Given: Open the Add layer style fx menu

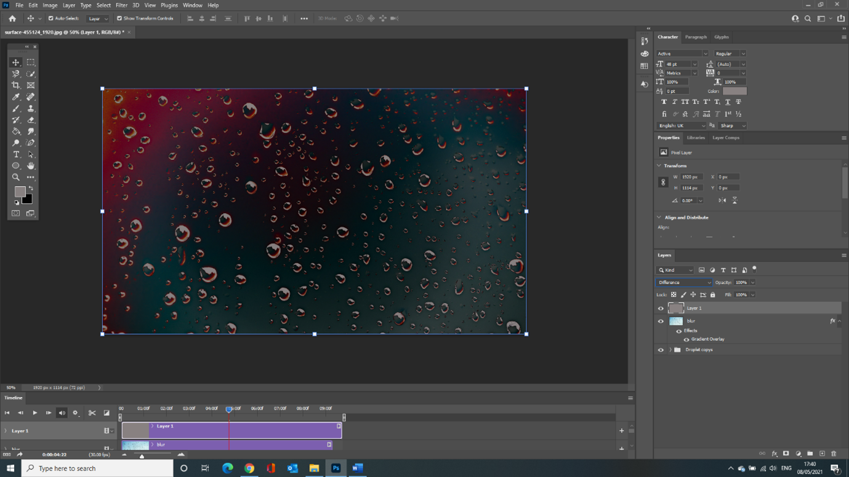Looking at the screenshot, I should coord(775,454).
